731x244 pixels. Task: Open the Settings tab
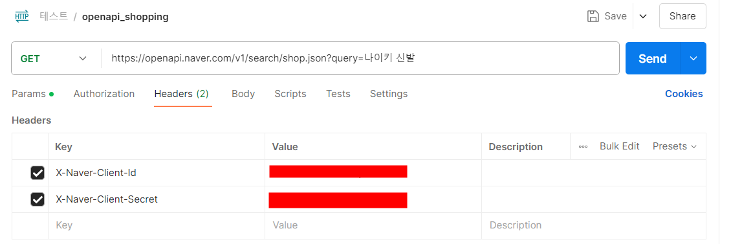pos(388,94)
